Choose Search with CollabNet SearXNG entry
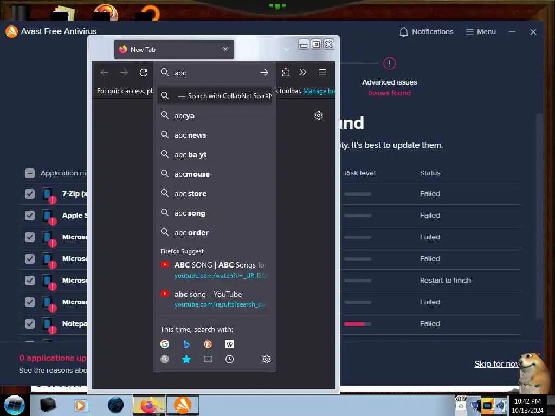 pos(215,95)
